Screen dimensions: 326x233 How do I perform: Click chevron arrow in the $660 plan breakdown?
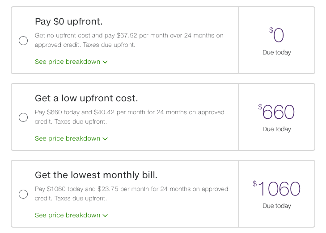tap(105, 139)
